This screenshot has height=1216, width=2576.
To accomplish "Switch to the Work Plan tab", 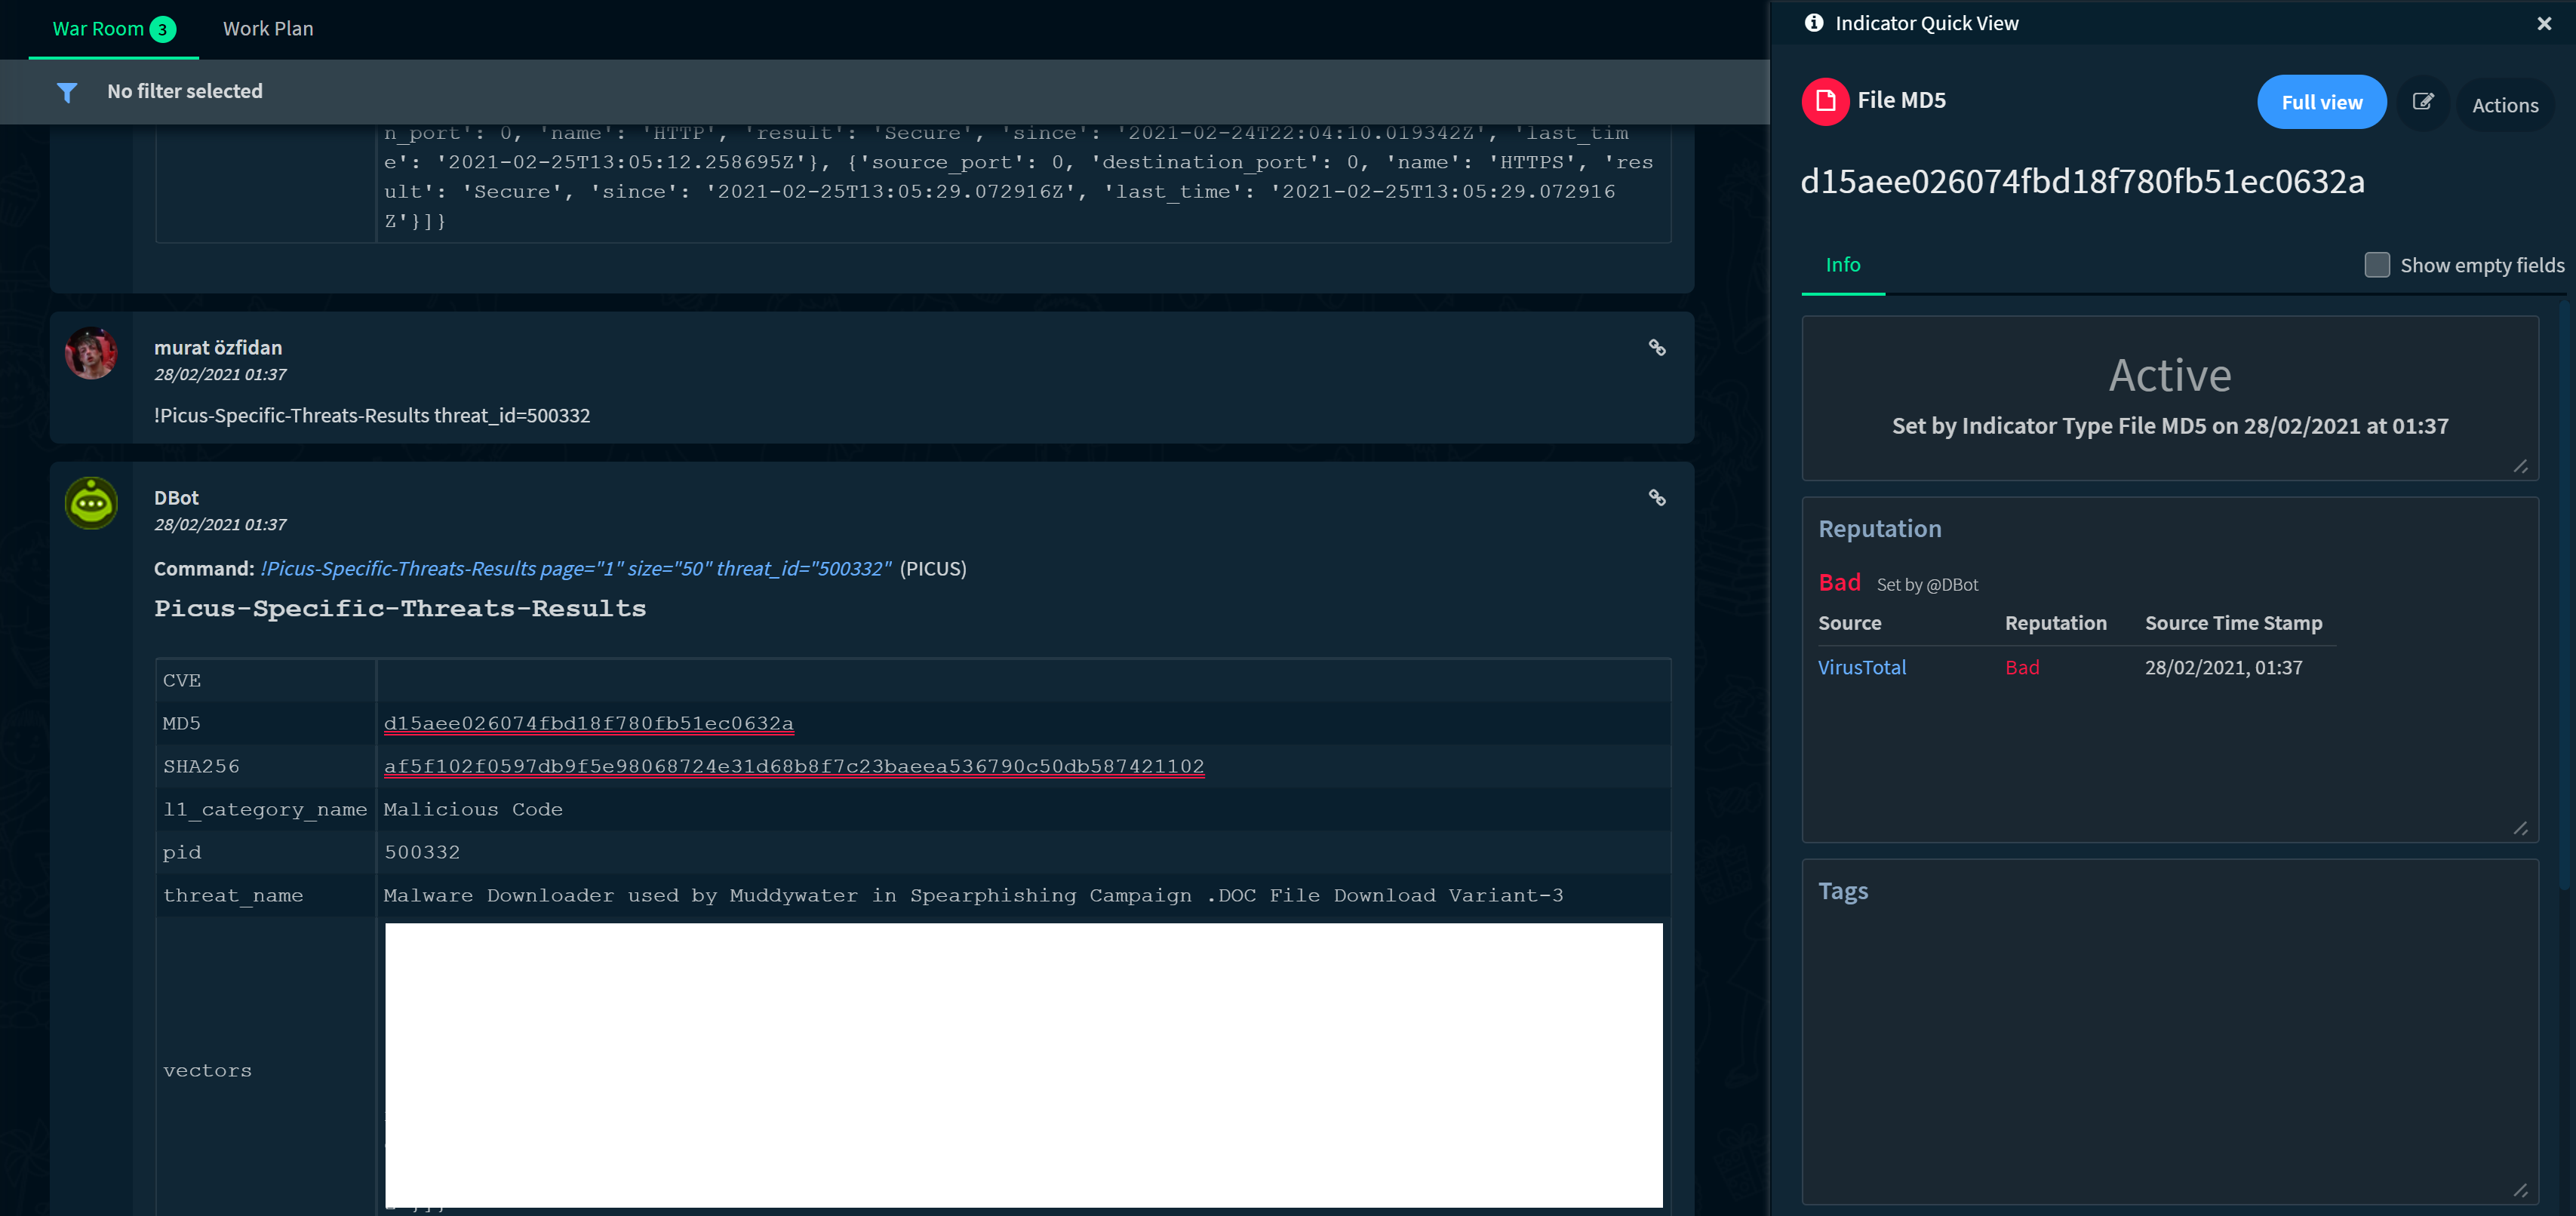I will tap(268, 29).
